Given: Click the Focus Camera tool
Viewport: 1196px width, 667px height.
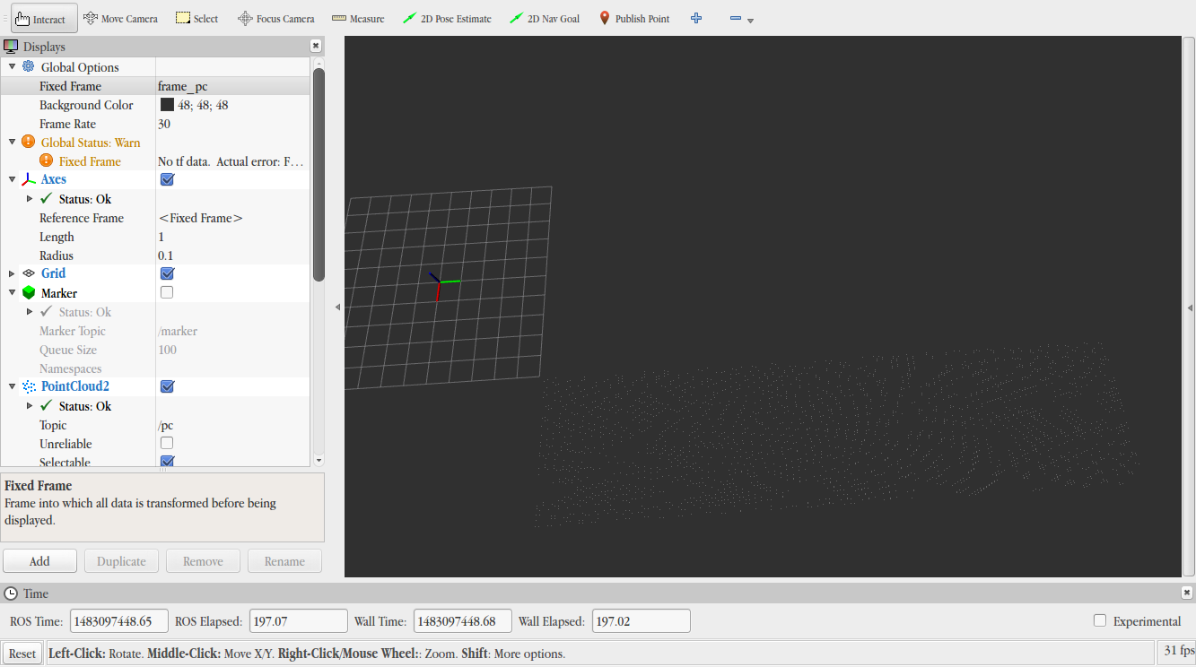Looking at the screenshot, I should tap(276, 19).
